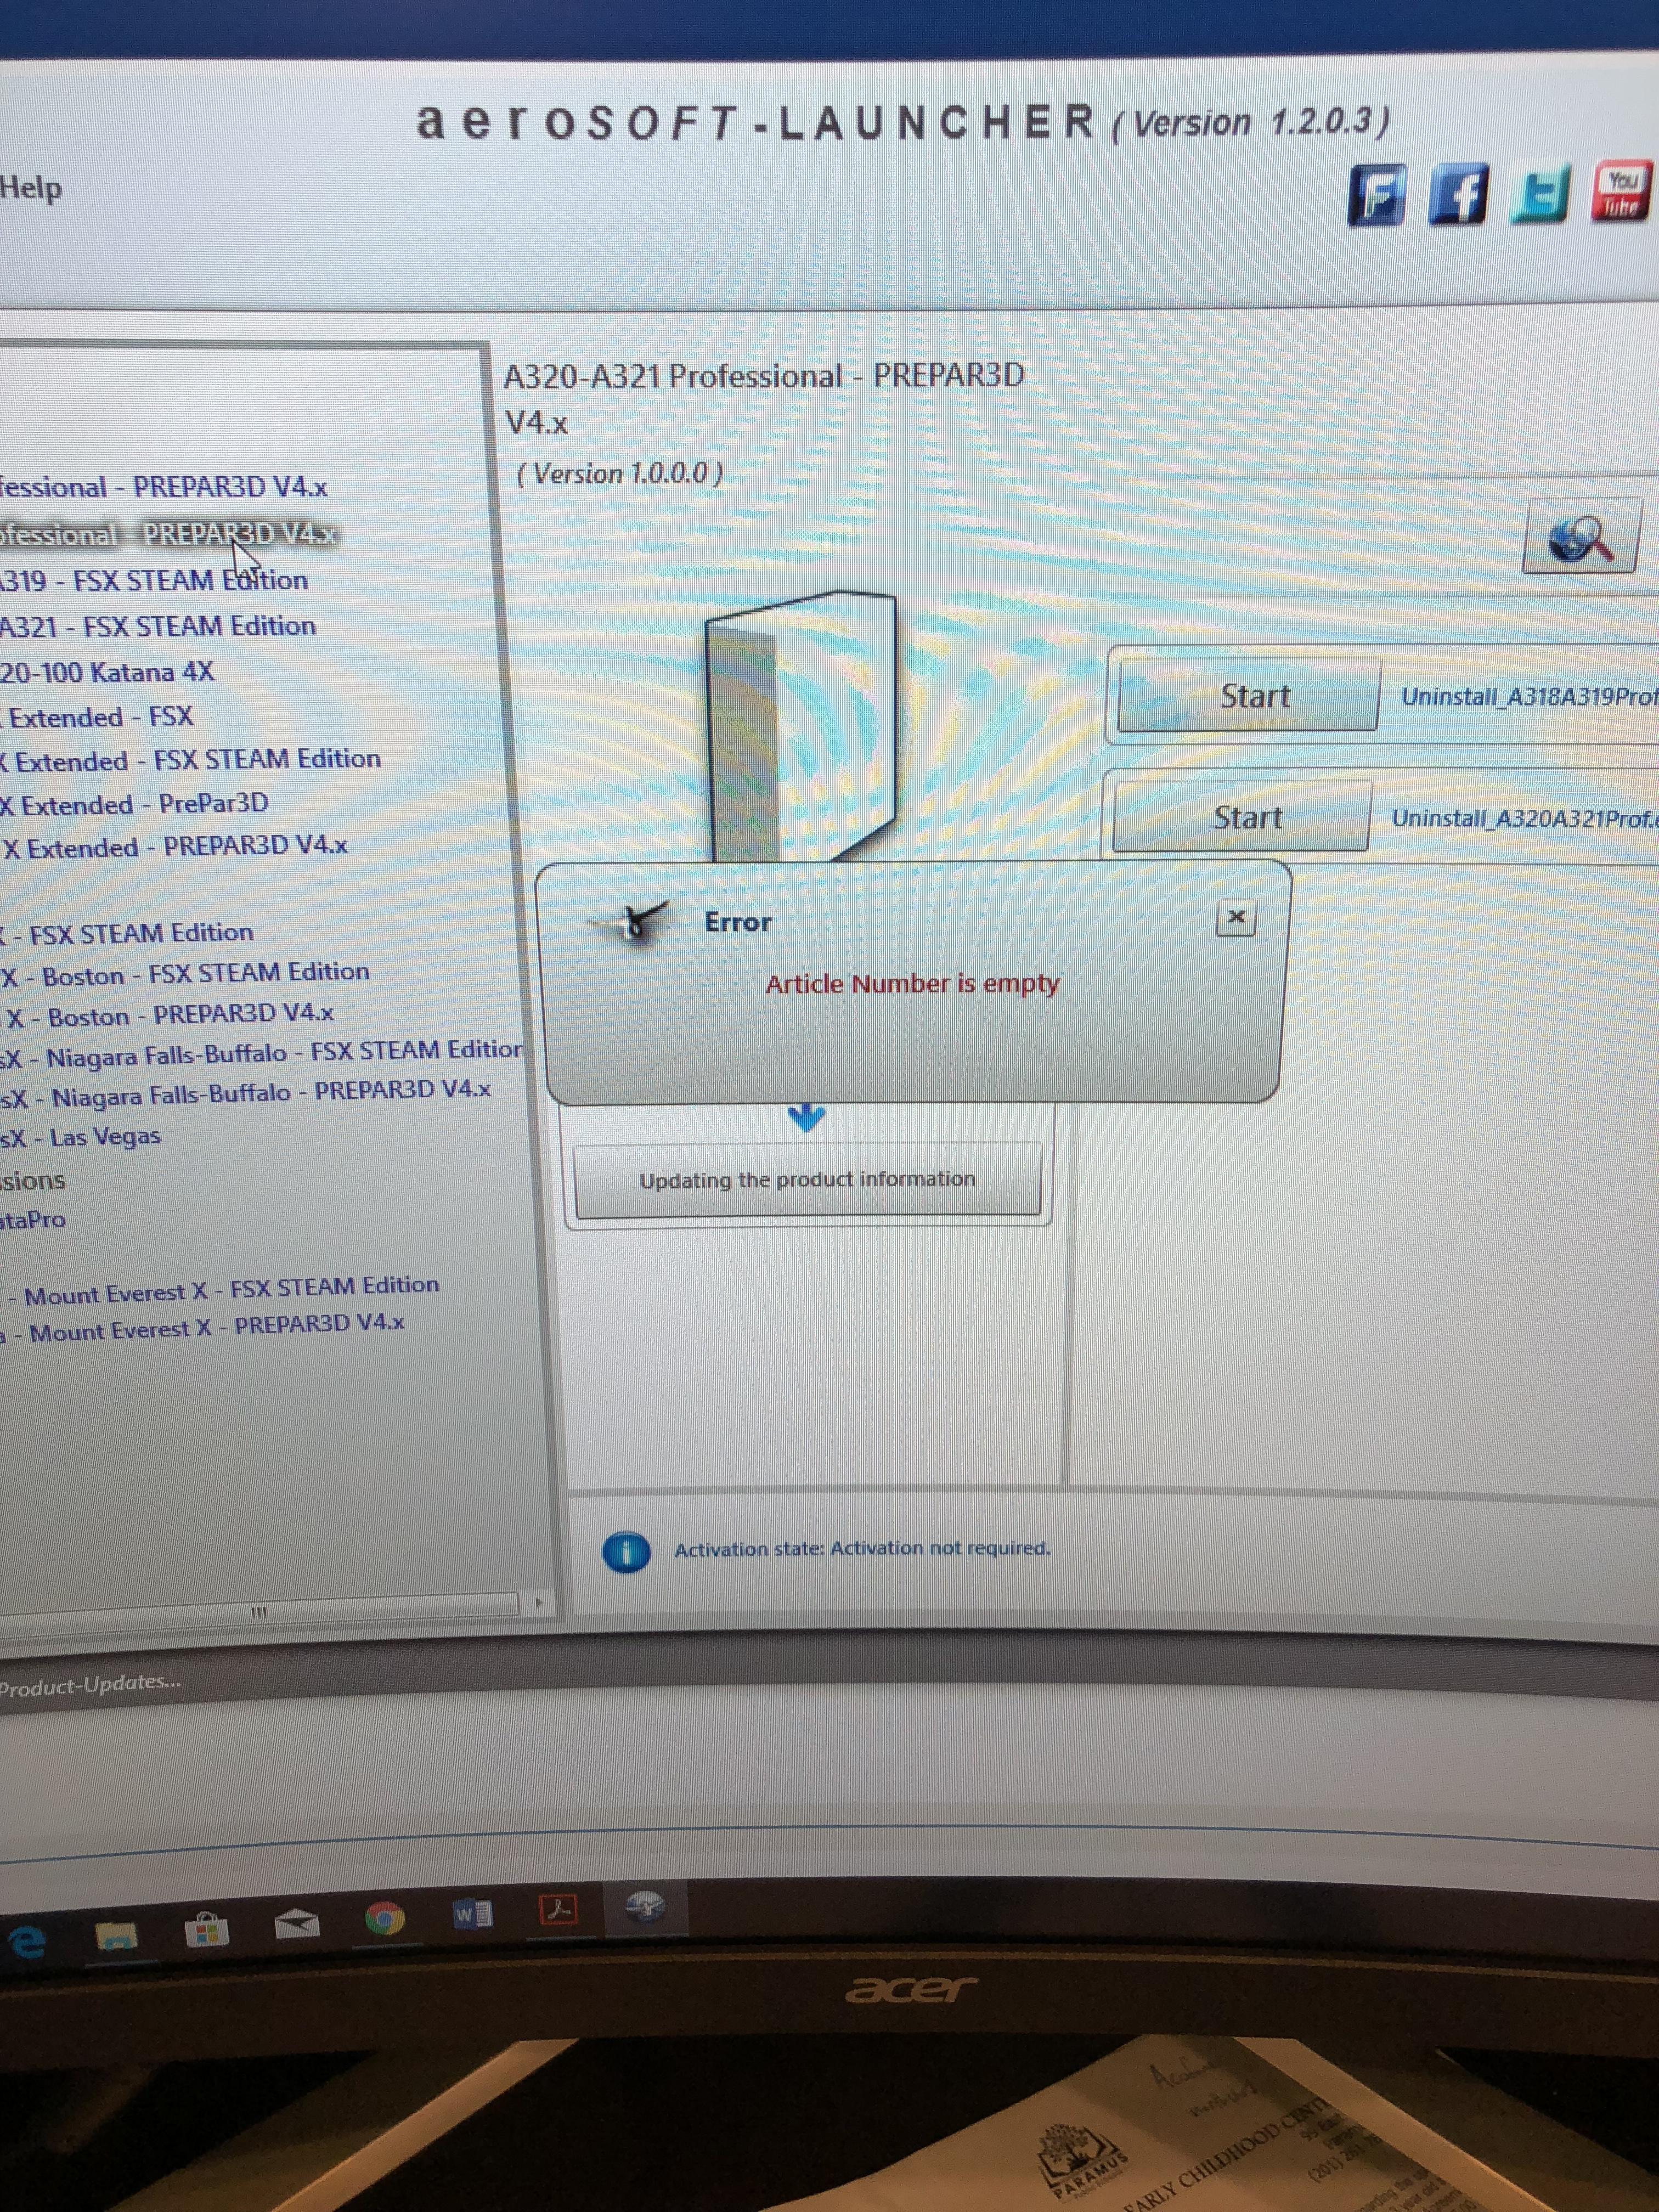Open Google Chrome from the taskbar
1659x2212 pixels.
click(385, 1918)
